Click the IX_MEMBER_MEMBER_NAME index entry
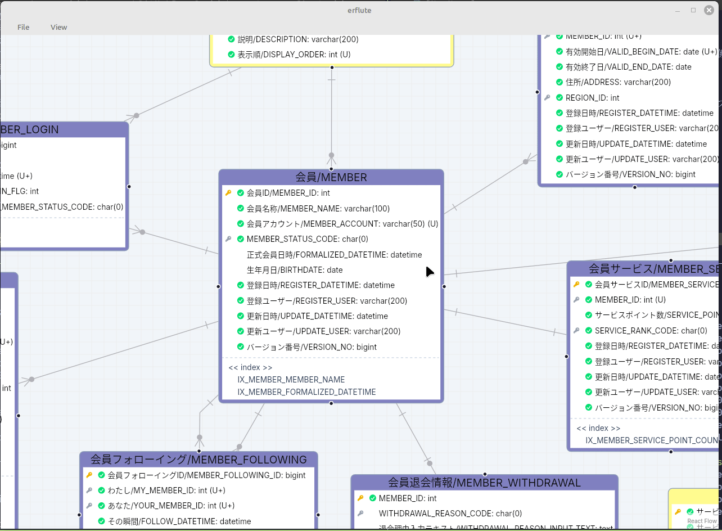722x531 pixels. pyautogui.click(x=291, y=380)
